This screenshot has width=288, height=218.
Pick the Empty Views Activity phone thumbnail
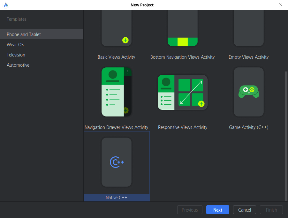tap(249, 28)
